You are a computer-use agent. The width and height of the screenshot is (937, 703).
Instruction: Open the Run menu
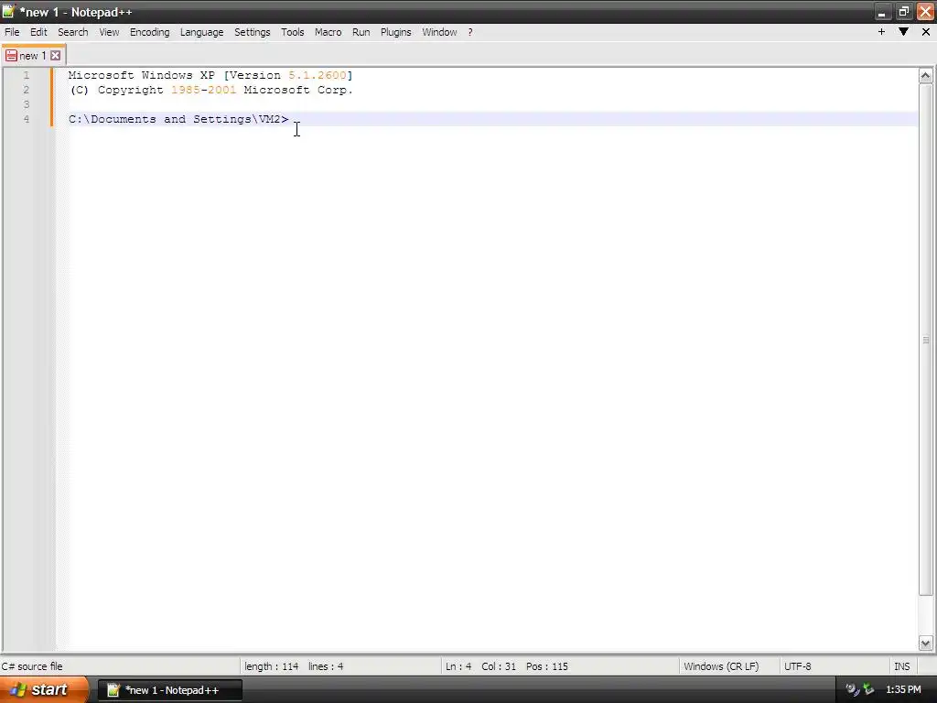click(x=361, y=32)
